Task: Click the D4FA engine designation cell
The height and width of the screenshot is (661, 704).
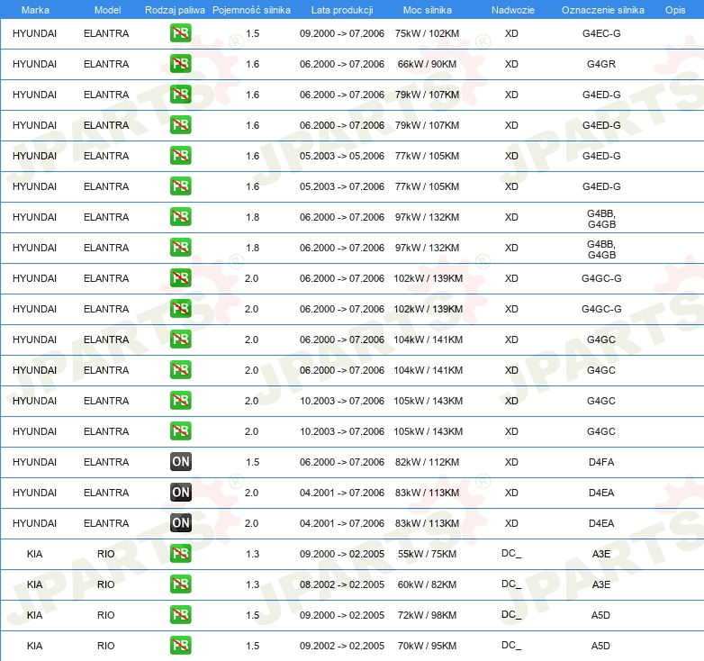Action: click(601, 462)
